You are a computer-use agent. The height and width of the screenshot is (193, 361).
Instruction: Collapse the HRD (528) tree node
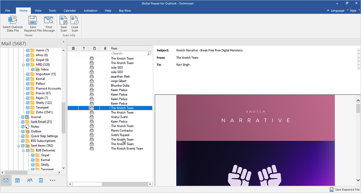pos(24,65)
